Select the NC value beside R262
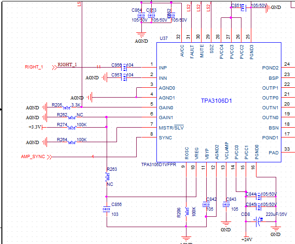The image size is (295, 244). tap(80, 114)
